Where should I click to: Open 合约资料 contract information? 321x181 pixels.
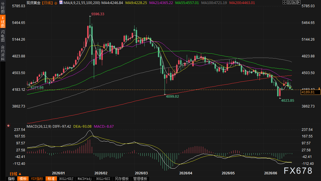point(3,53)
